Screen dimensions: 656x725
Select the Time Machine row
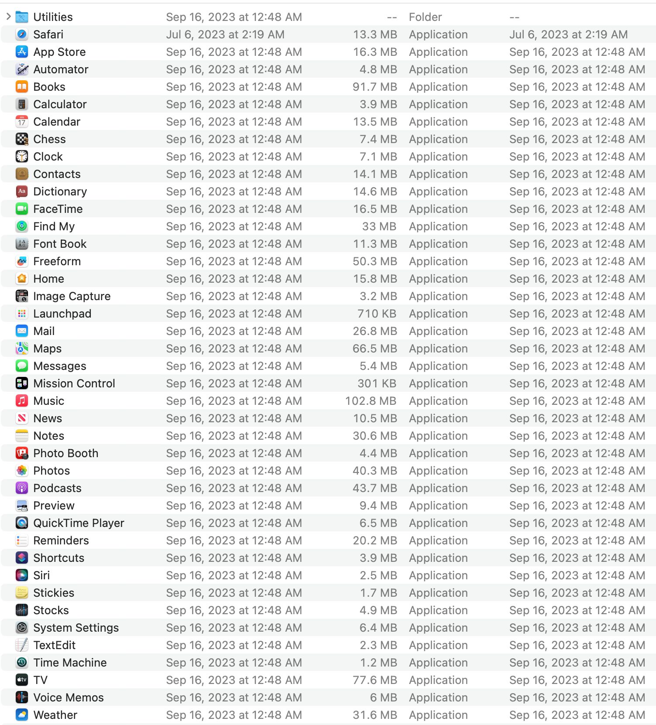(x=70, y=663)
